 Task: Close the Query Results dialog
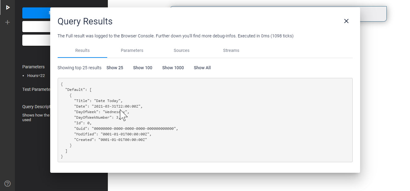346,21
